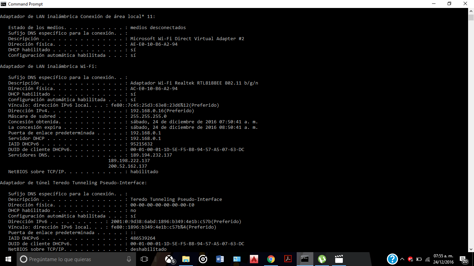This screenshot has width=474, height=266.
Task: Open the blue panel app next to Word
Action: pyautogui.click(x=237, y=259)
